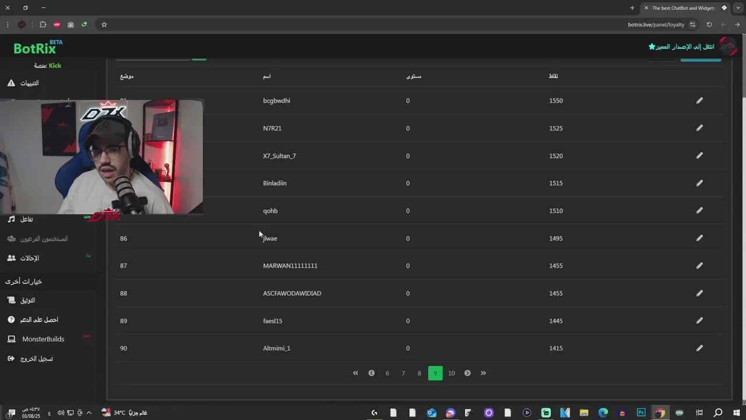Open browser three-dot menu

point(8,24)
